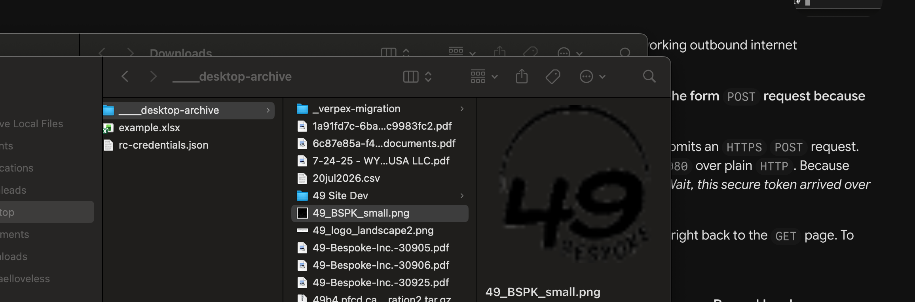Click the 49_BSPK_small.png filename under the preview
The height and width of the screenshot is (302, 915).
tap(543, 292)
